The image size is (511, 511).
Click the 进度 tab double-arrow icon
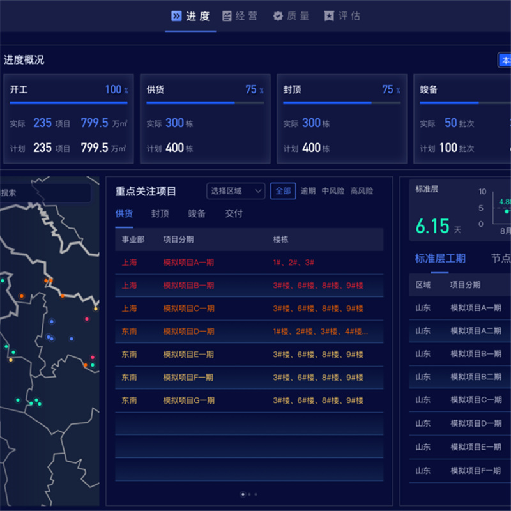[176, 16]
